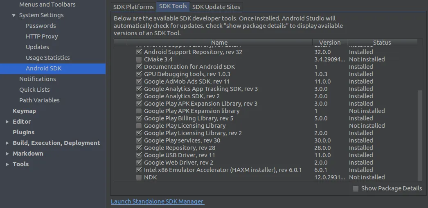Open the Plugins settings page
428x208 pixels.
tap(23, 132)
